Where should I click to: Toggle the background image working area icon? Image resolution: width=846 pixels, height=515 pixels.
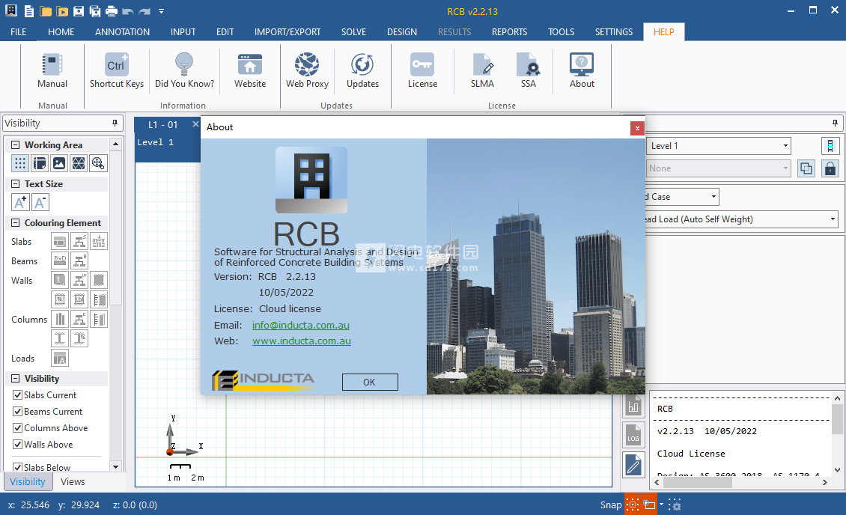(x=59, y=163)
